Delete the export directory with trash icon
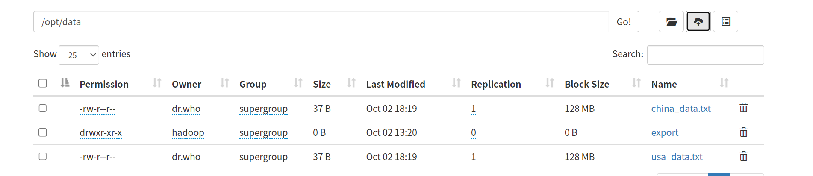Image resolution: width=813 pixels, height=176 pixels. click(744, 132)
